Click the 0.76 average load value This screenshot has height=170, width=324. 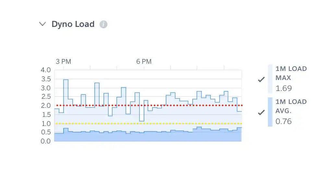pos(283,121)
